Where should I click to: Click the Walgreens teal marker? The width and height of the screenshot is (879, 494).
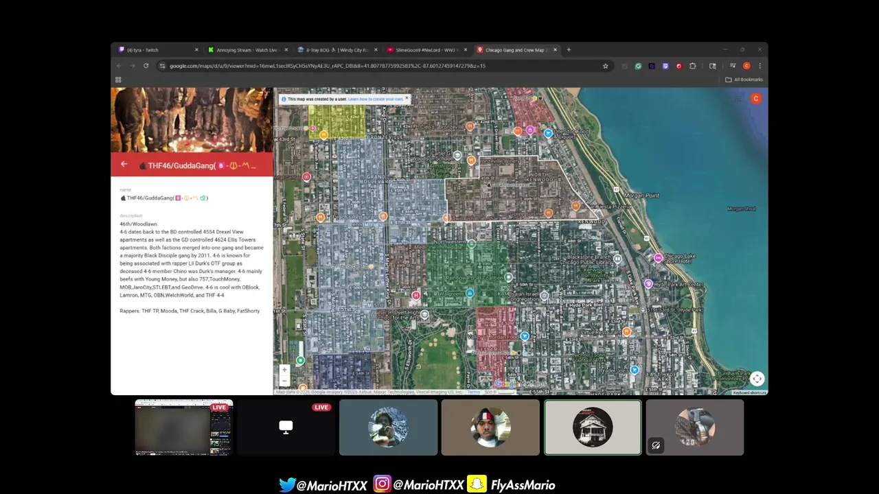pos(470,293)
